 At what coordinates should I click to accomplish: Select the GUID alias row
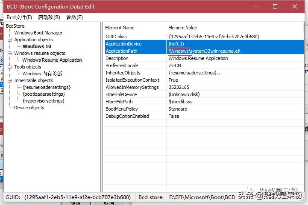[204, 37]
